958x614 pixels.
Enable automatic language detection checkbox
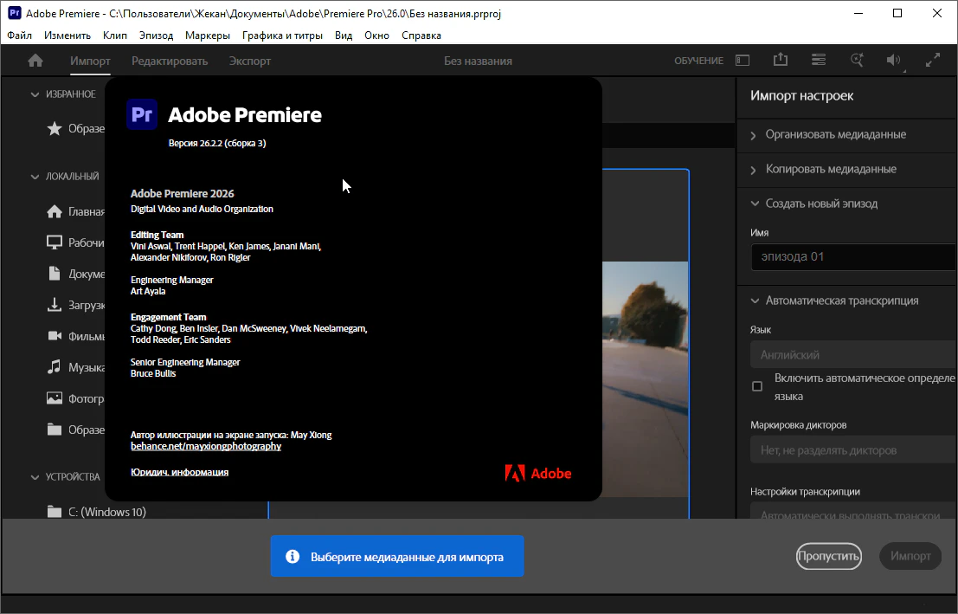point(757,386)
